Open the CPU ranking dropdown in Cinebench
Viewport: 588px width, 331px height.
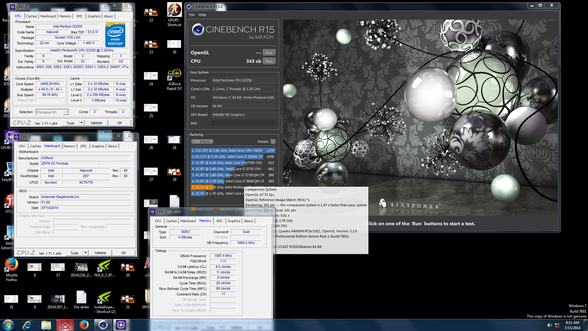coord(202,142)
